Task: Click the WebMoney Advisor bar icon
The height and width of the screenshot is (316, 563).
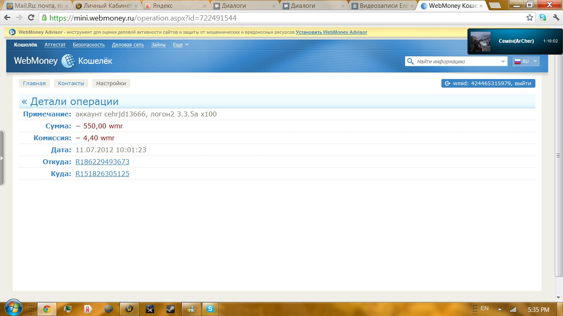Action: pos(12,32)
